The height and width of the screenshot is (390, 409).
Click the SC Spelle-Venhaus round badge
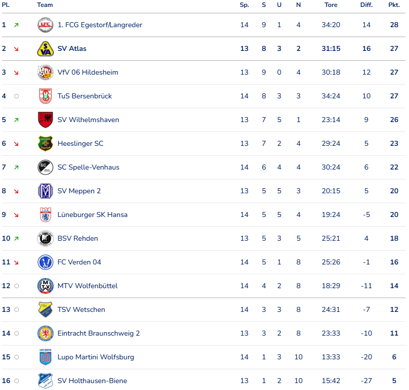click(45, 167)
